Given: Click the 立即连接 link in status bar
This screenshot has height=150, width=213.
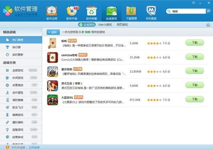Looking at the screenshot, I should (x=34, y=147).
